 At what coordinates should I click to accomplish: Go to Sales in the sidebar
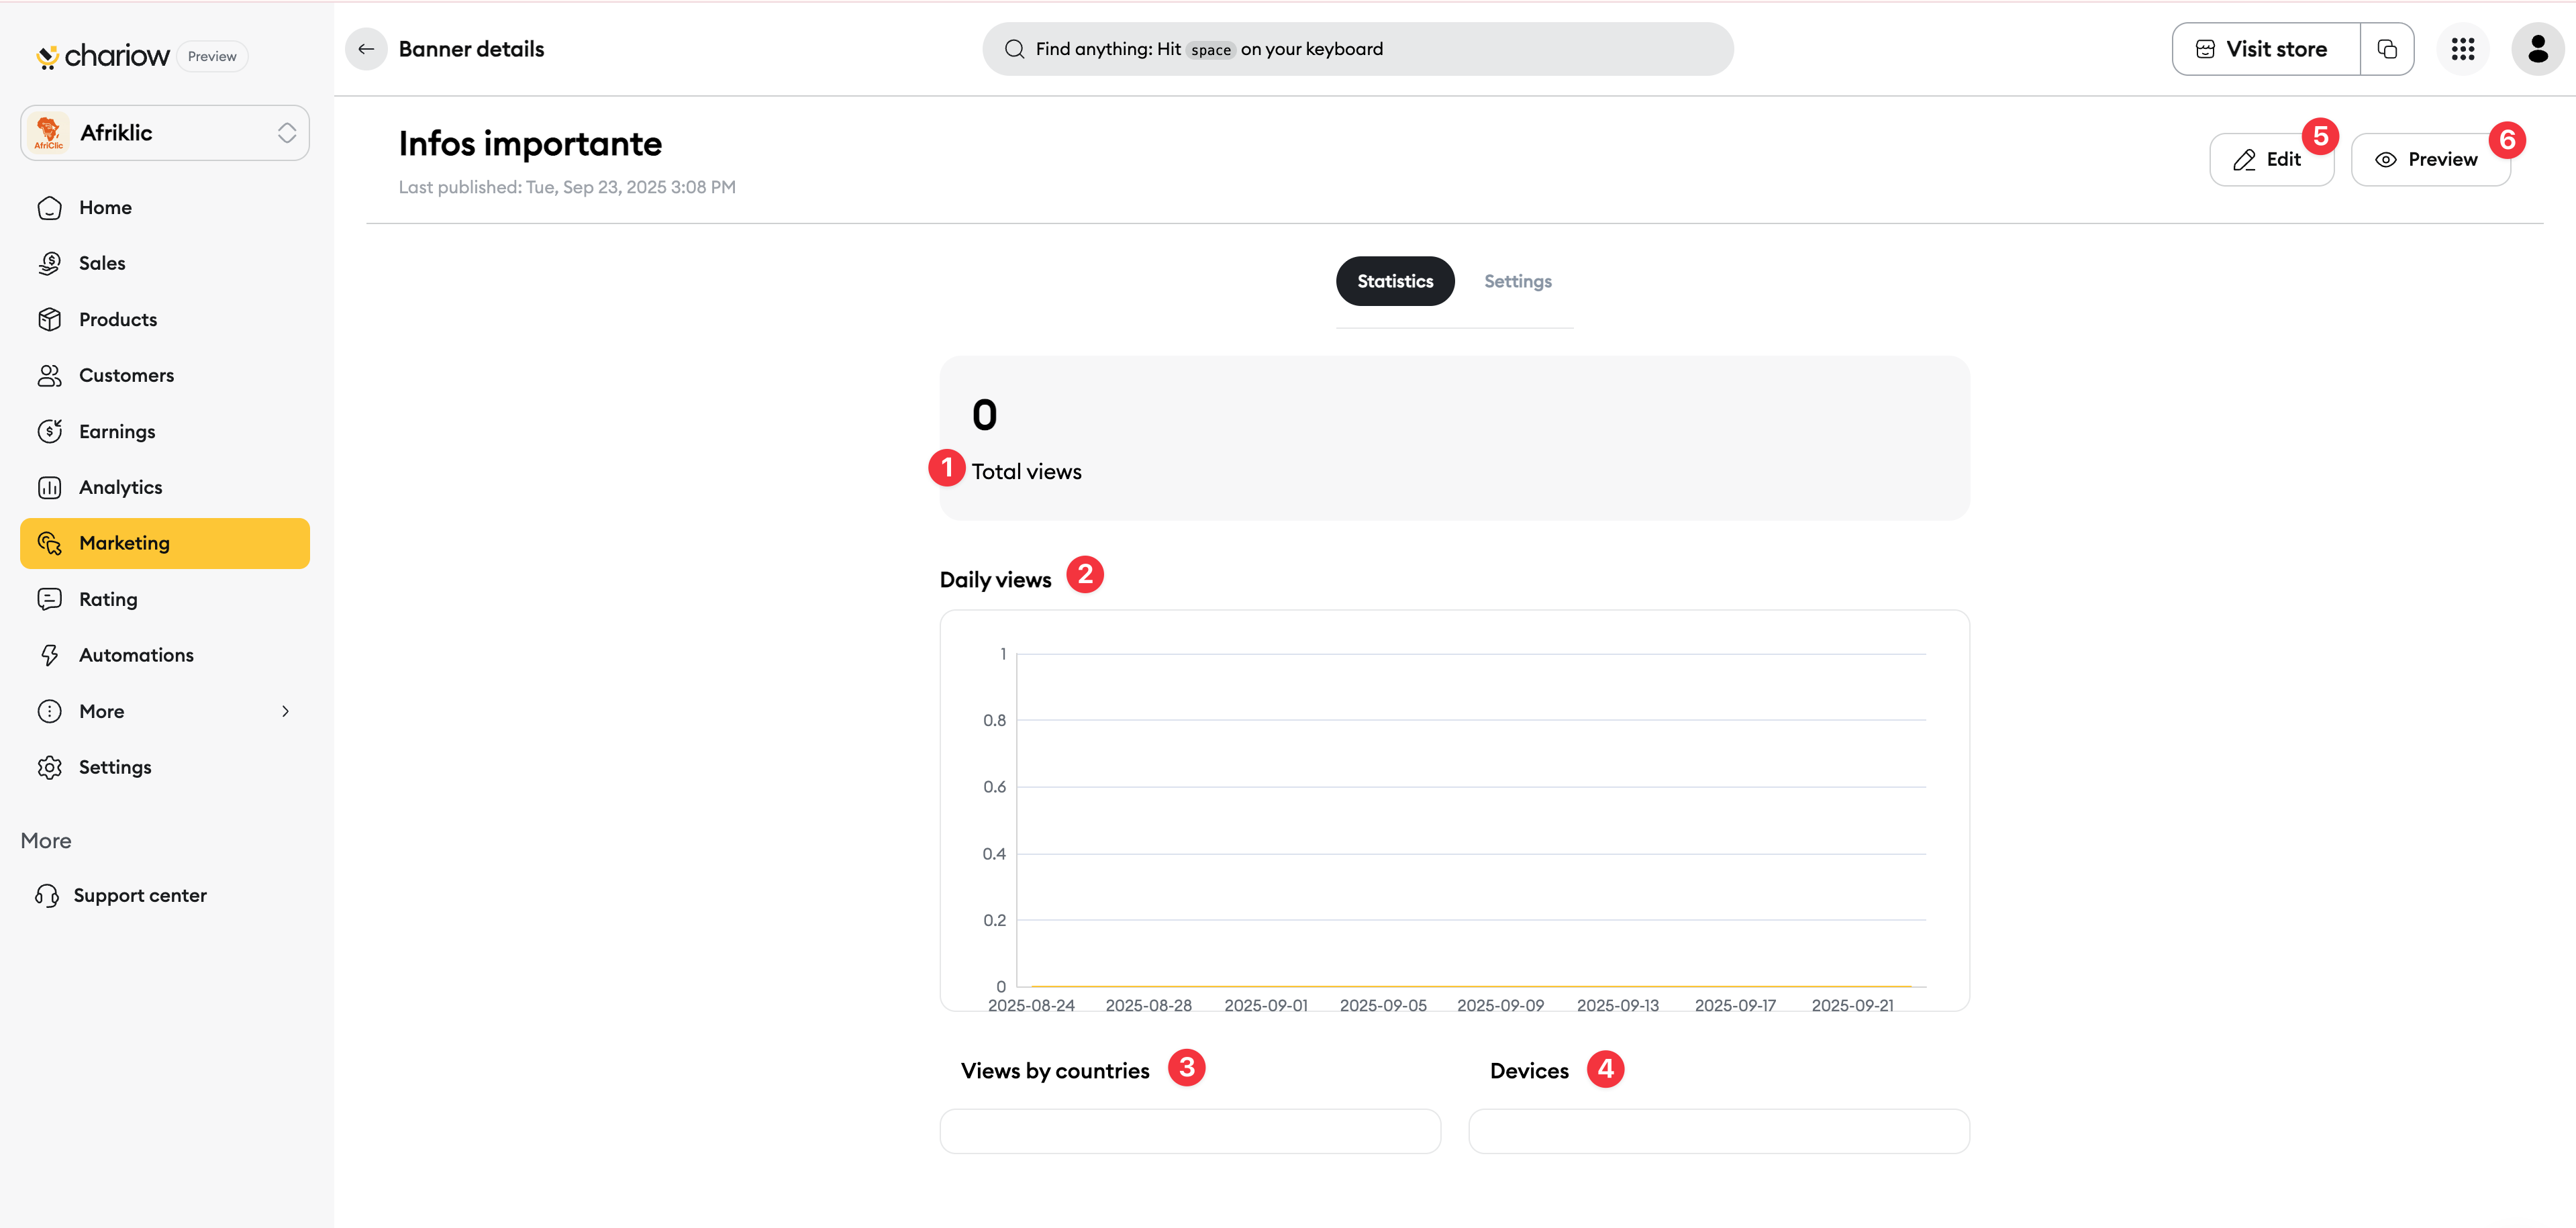click(165, 264)
